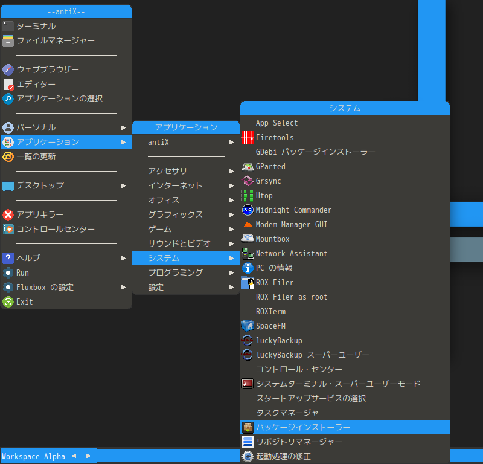Screen dimensions: 483x464
Task: Click the システムターミナル root terminal icon
Action: [x=248, y=384]
